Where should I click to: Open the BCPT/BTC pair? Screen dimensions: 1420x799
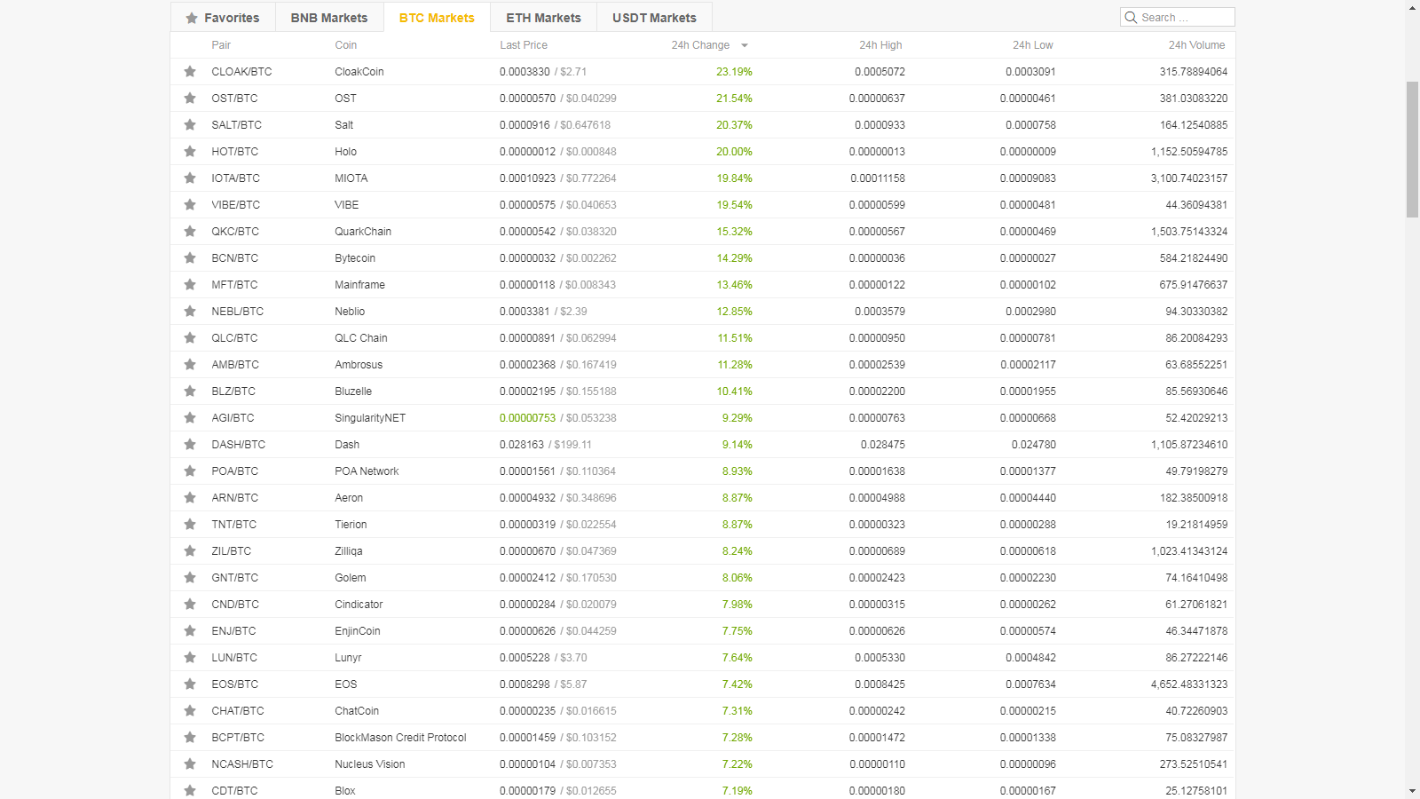click(x=238, y=738)
